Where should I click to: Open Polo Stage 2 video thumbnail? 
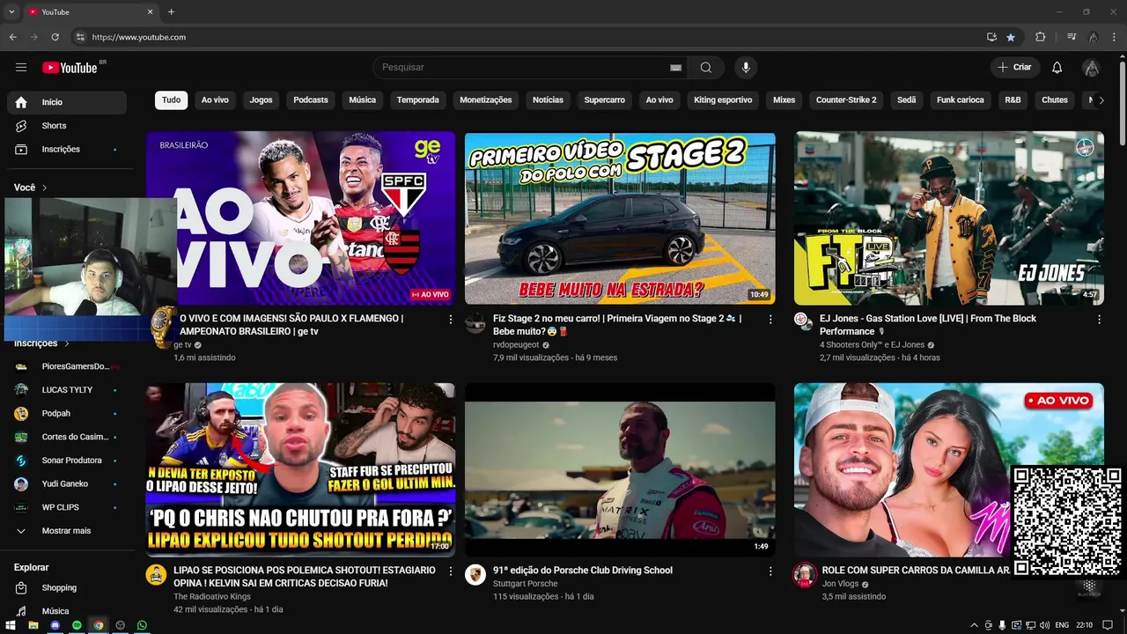(x=620, y=218)
